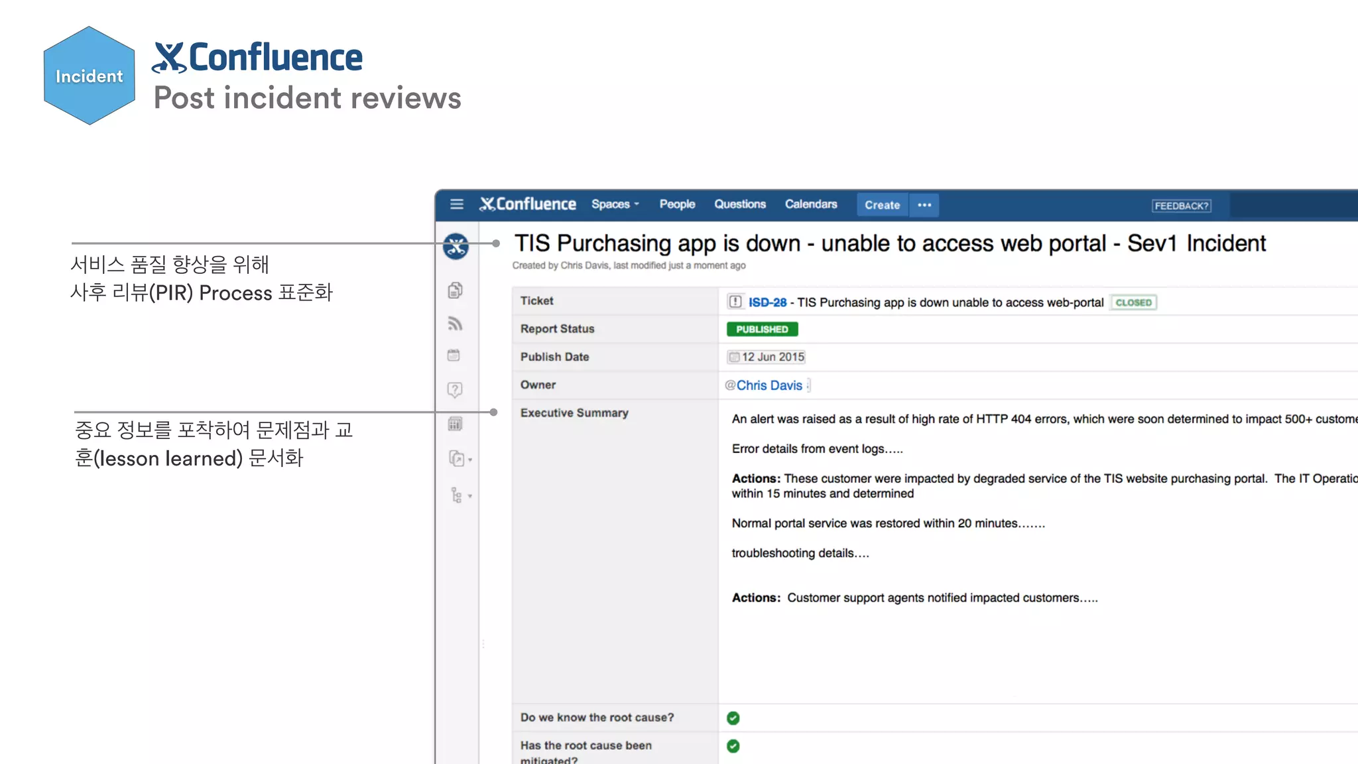Screen dimensions: 1358x764
Task: Click the analytics grid icon in sidebar
Action: pos(455,424)
